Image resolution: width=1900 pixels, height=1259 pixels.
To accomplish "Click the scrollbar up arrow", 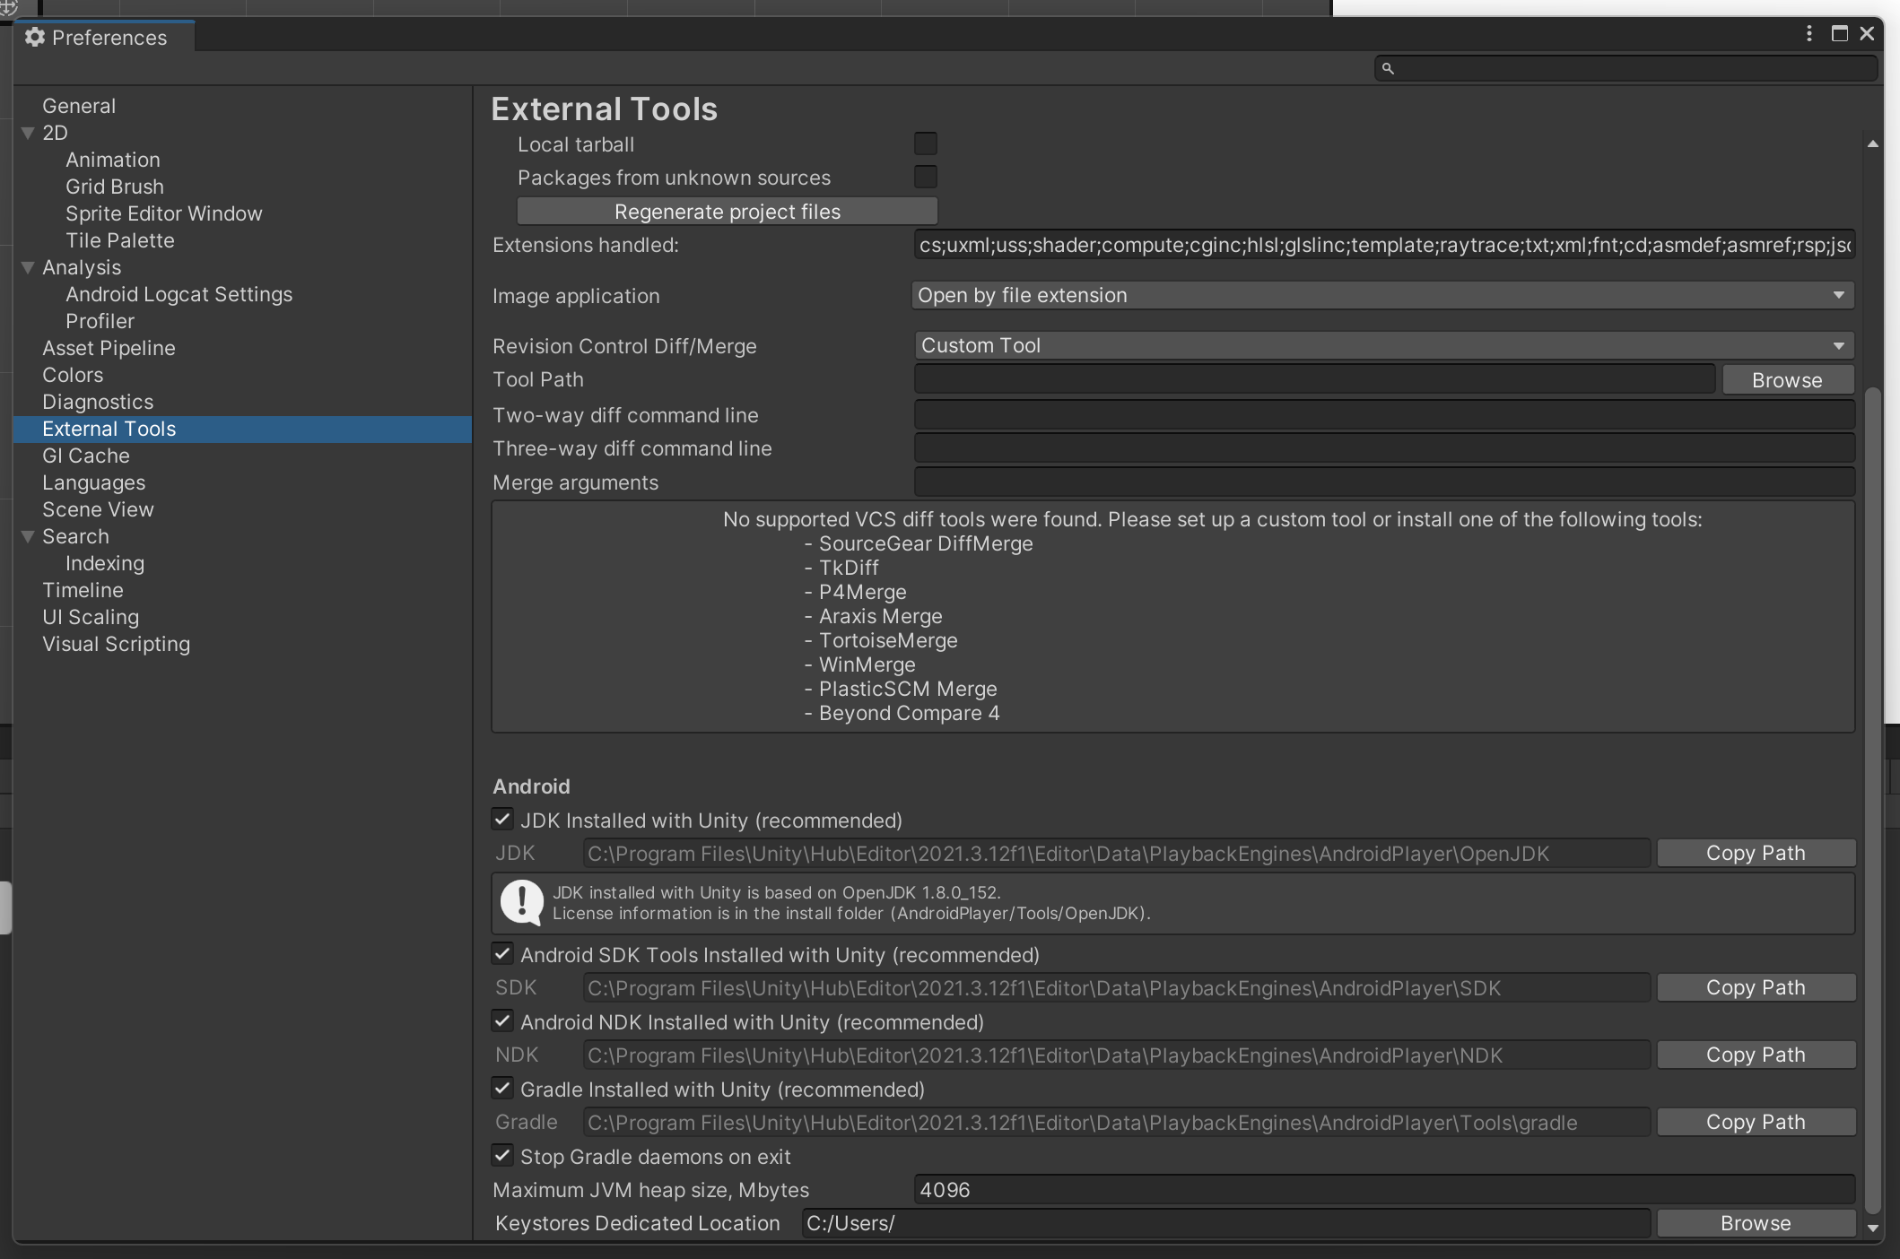I will click(1872, 144).
